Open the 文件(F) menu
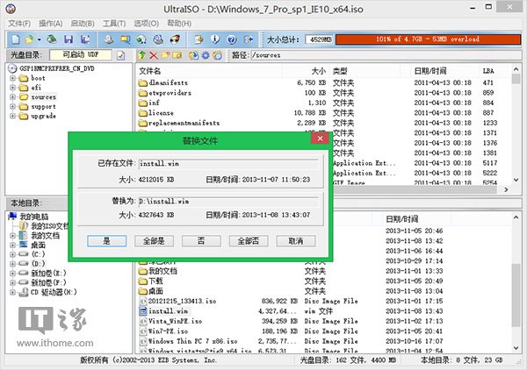The width and height of the screenshot is (527, 370). click(x=19, y=23)
